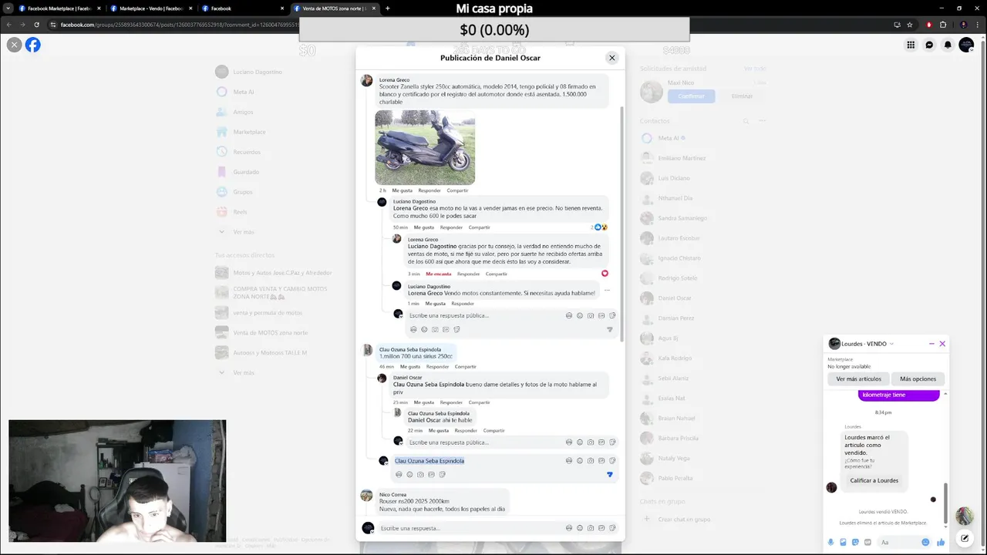
Task: Record voice clip in Lourdes chat
Action: 831,542
